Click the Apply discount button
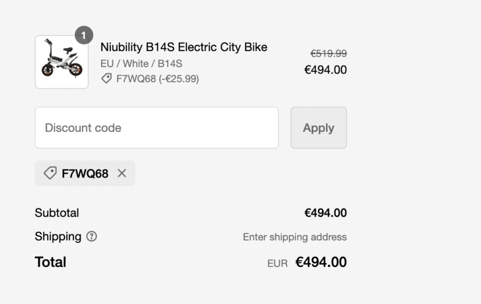Screen dimensions: 481x304 pyautogui.click(x=318, y=128)
